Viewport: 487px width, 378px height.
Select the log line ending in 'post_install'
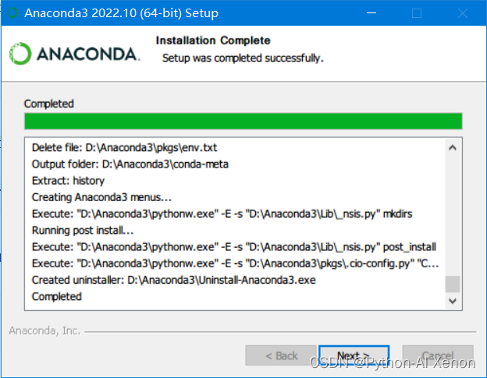234,247
